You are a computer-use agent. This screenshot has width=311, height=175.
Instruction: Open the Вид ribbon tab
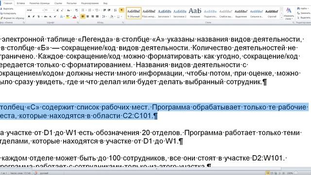(105, 3)
